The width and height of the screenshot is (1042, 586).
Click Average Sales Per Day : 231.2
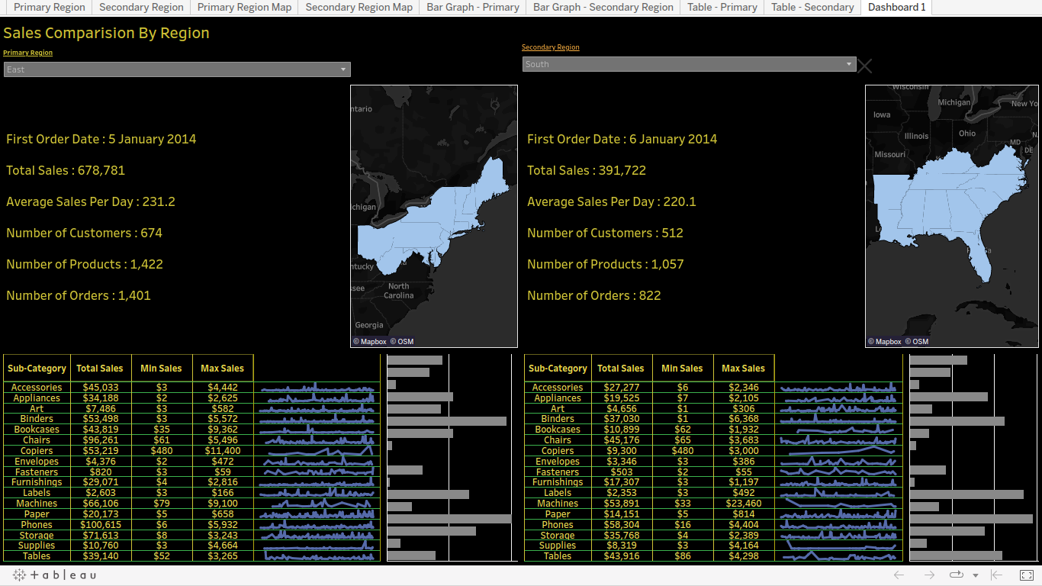91,202
